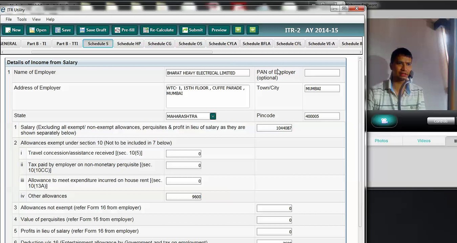Click the PAN of Employer field
Screen dimensions: 457x243
pyautogui.click(x=322, y=73)
